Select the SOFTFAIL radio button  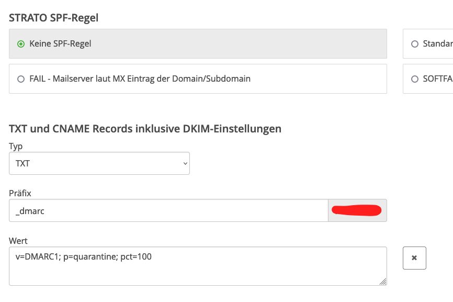point(415,79)
